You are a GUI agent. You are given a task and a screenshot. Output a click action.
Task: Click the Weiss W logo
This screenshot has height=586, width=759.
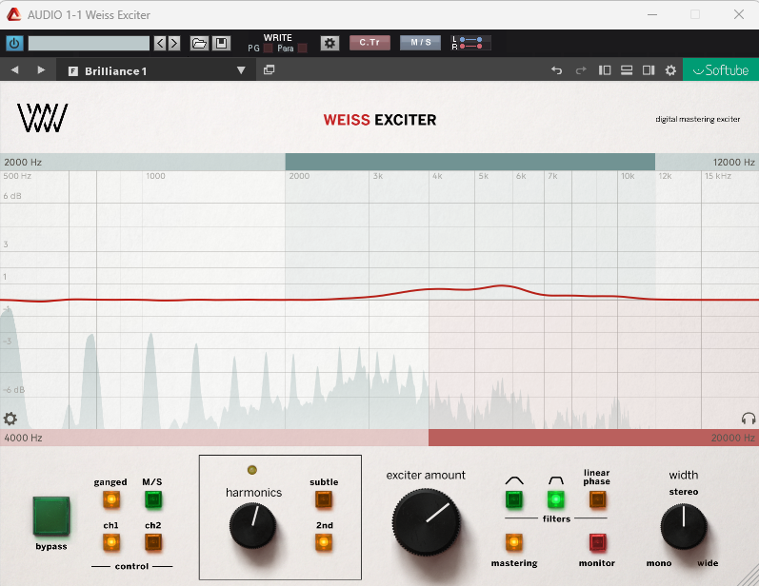click(x=43, y=118)
